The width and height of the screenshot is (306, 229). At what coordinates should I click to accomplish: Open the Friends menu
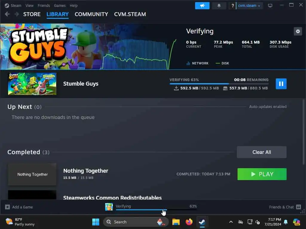point(44,5)
